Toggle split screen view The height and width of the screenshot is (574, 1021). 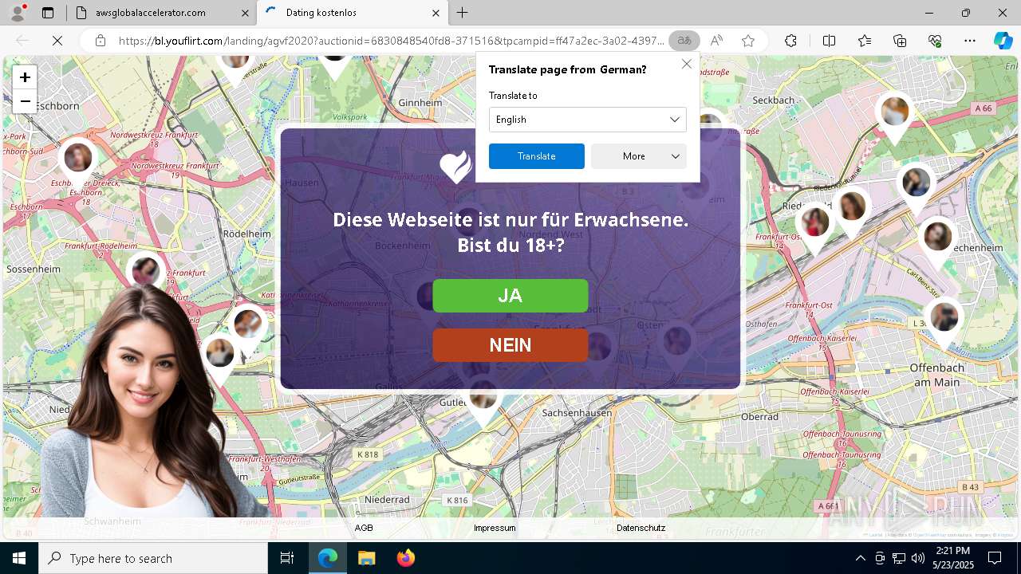(x=829, y=41)
